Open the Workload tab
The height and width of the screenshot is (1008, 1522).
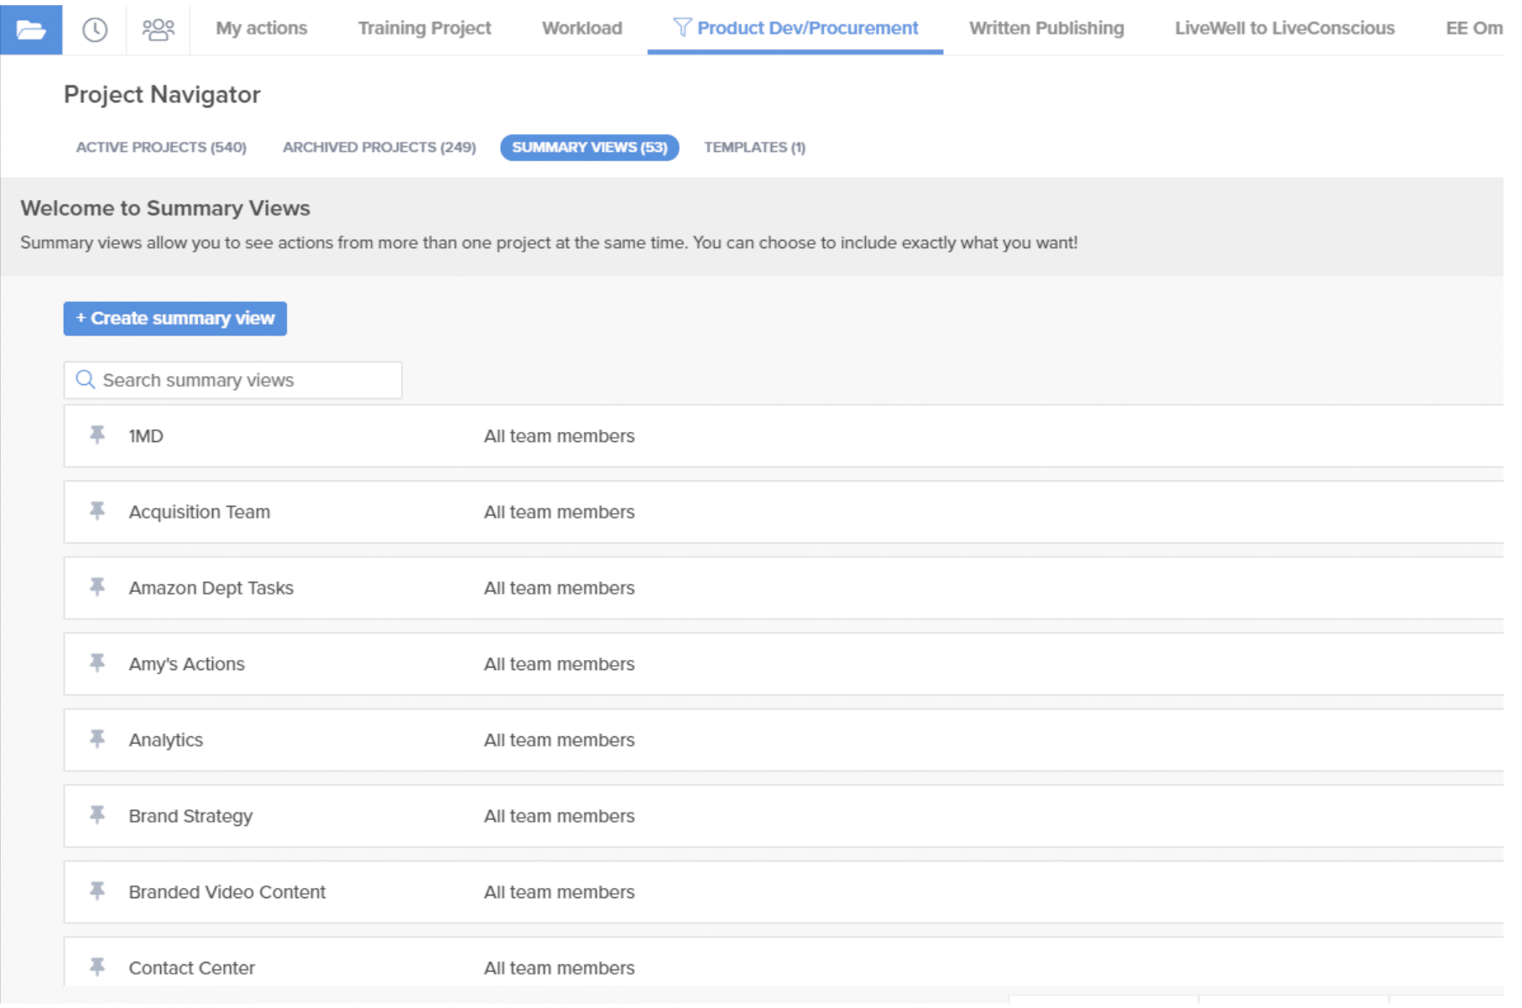[x=582, y=29]
